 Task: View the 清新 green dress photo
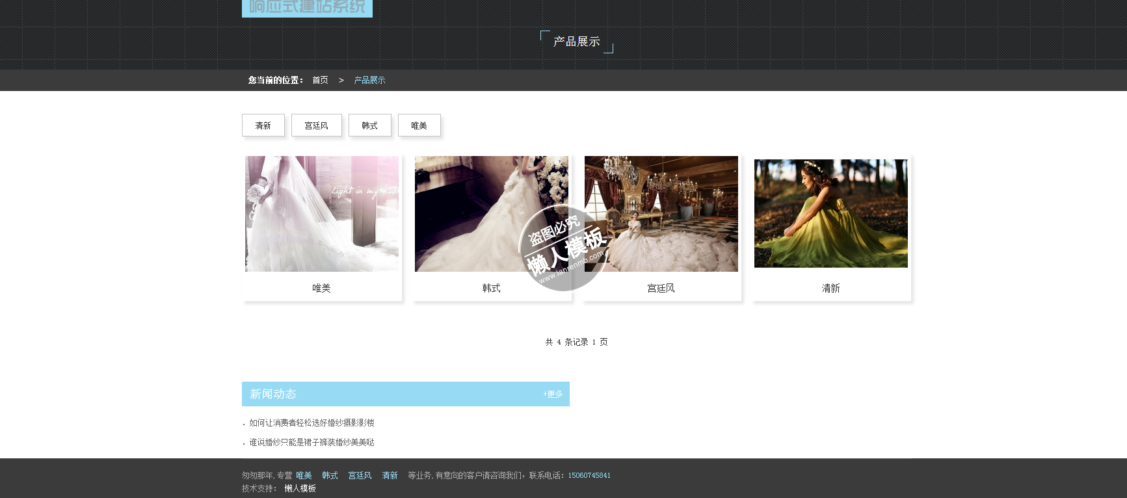tap(831, 213)
